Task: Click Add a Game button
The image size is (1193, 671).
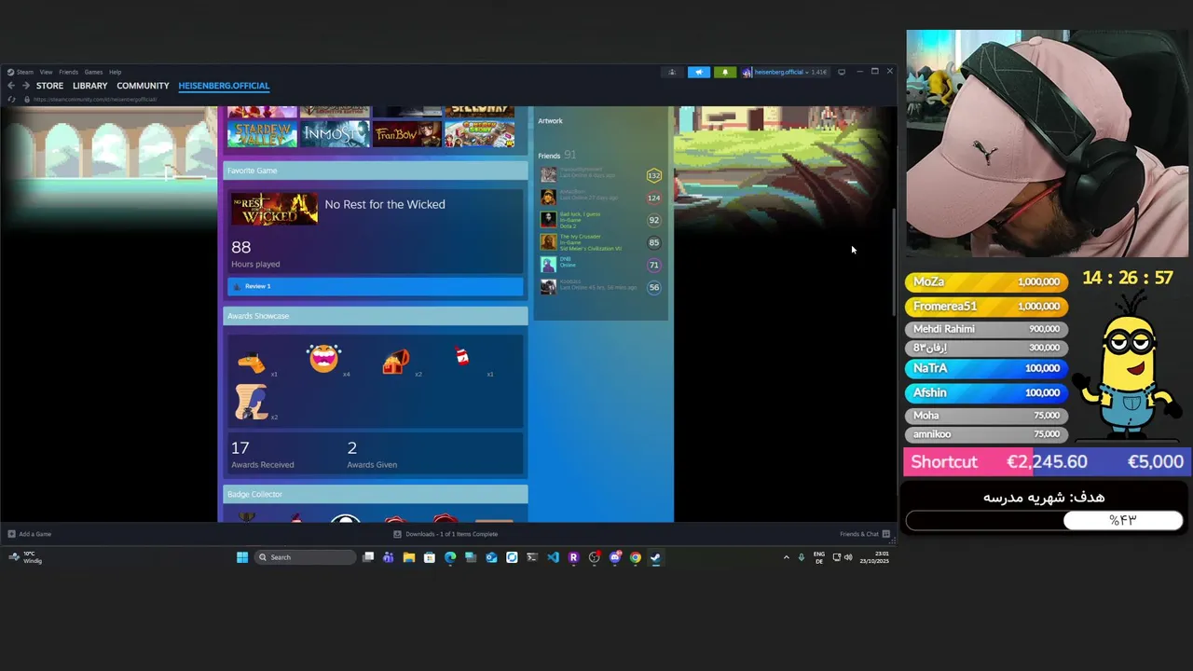Action: [x=30, y=534]
